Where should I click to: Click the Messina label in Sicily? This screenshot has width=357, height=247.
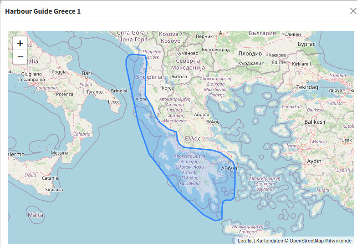click(x=59, y=153)
